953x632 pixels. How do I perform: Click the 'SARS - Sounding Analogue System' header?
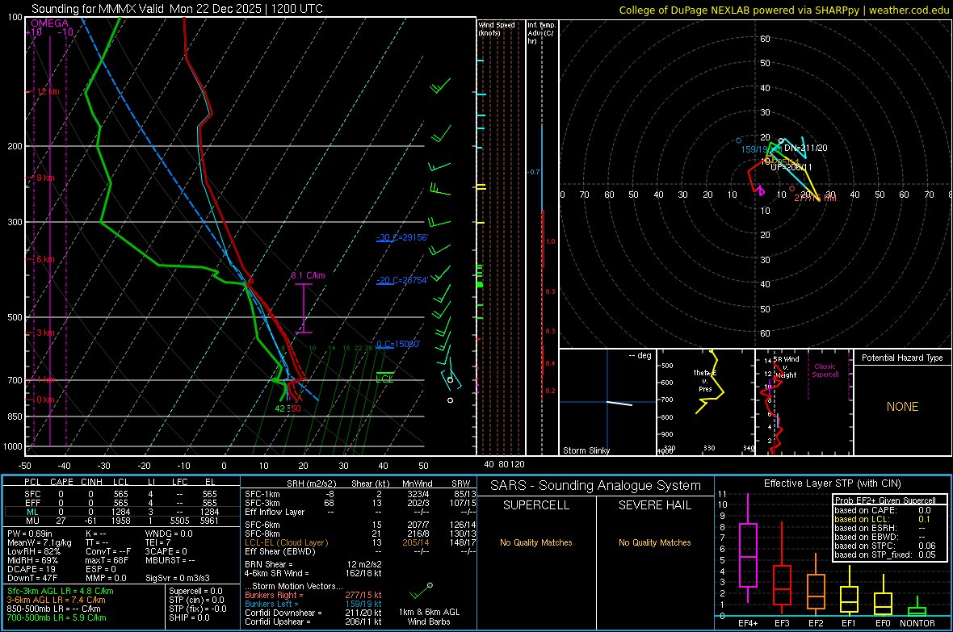(596, 486)
